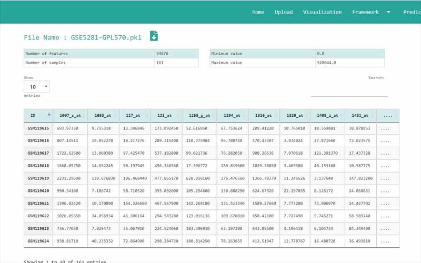Select the GSM119624 row ID cell
Viewport: 421px width, 263px height.
click(x=38, y=241)
